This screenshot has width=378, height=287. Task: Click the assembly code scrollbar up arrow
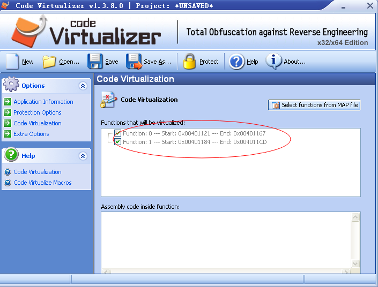tap(355, 217)
